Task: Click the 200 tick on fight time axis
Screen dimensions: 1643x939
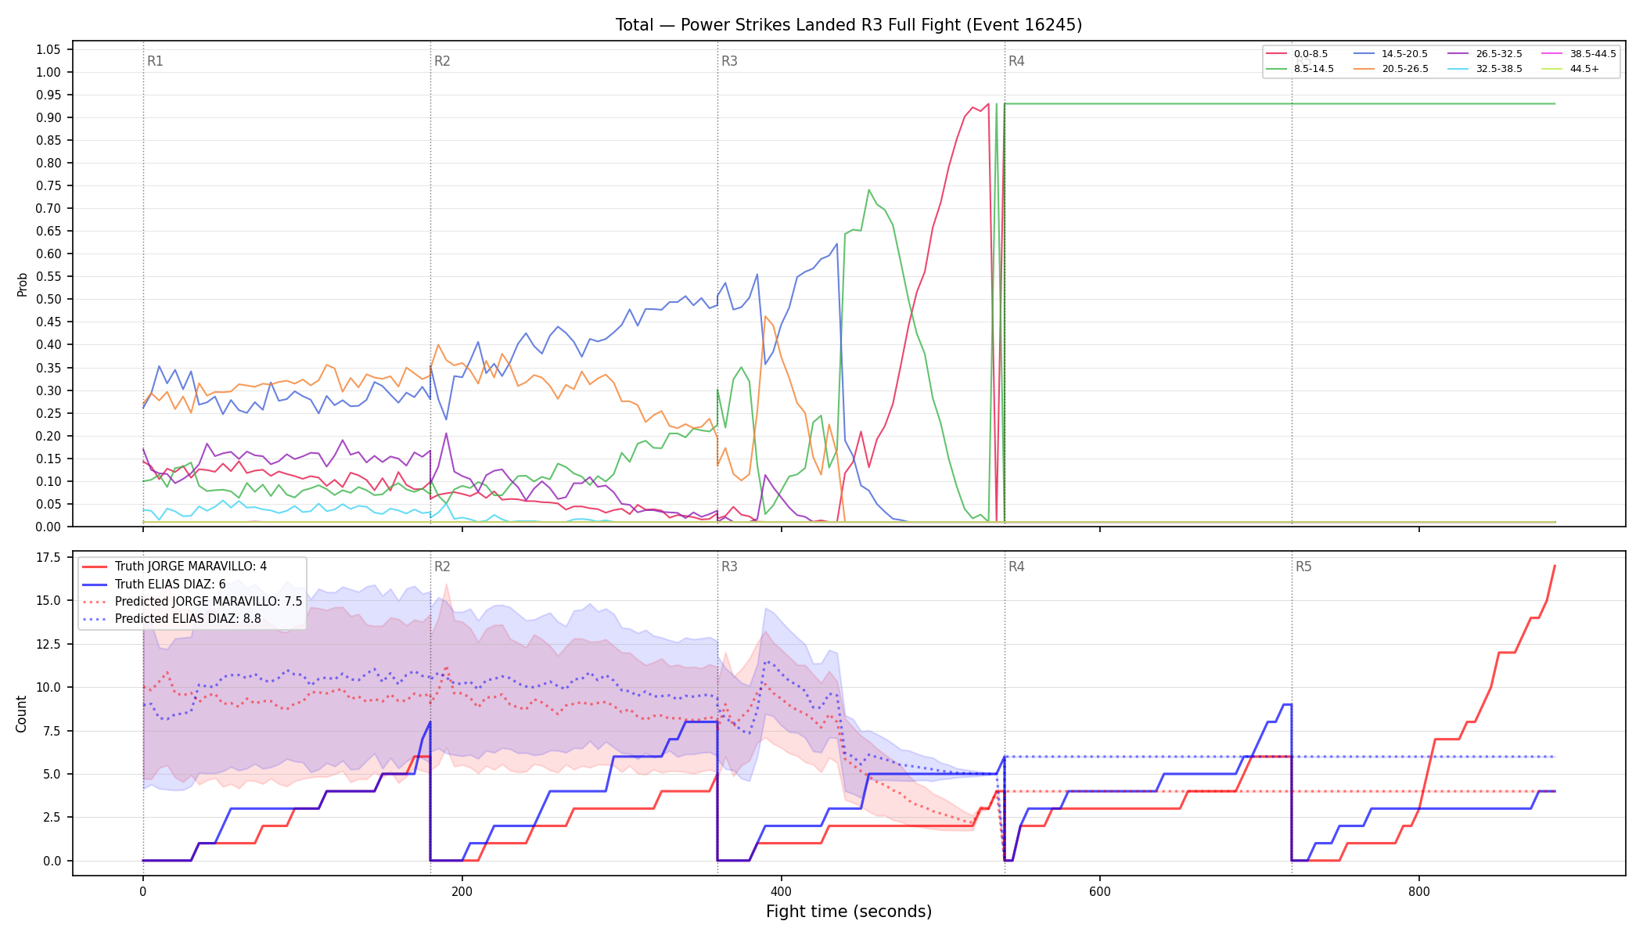Action: click(x=462, y=891)
